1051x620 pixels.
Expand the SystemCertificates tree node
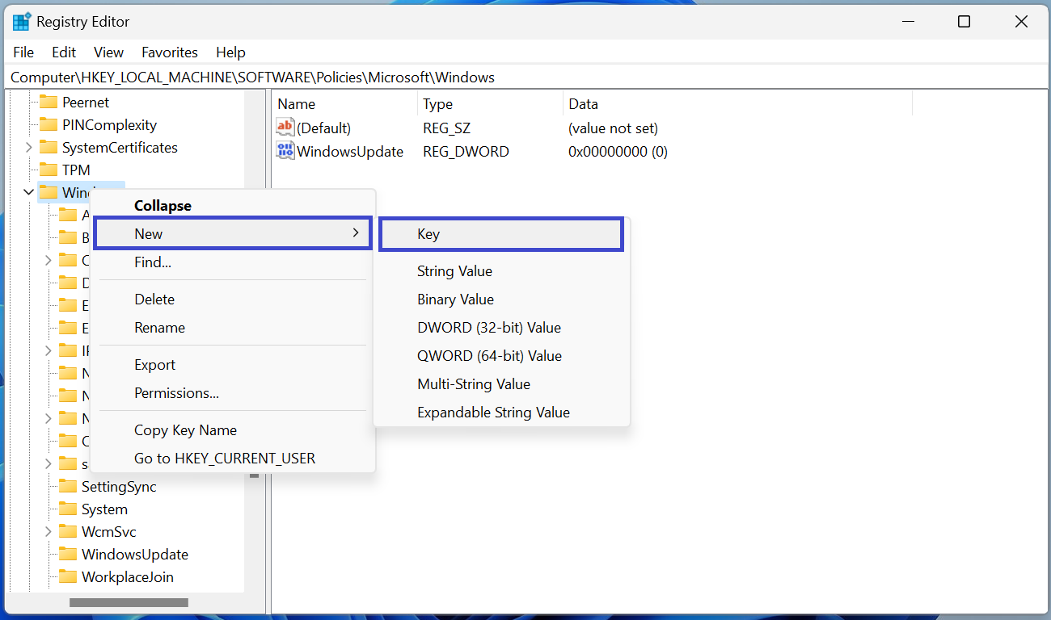pyautogui.click(x=29, y=148)
